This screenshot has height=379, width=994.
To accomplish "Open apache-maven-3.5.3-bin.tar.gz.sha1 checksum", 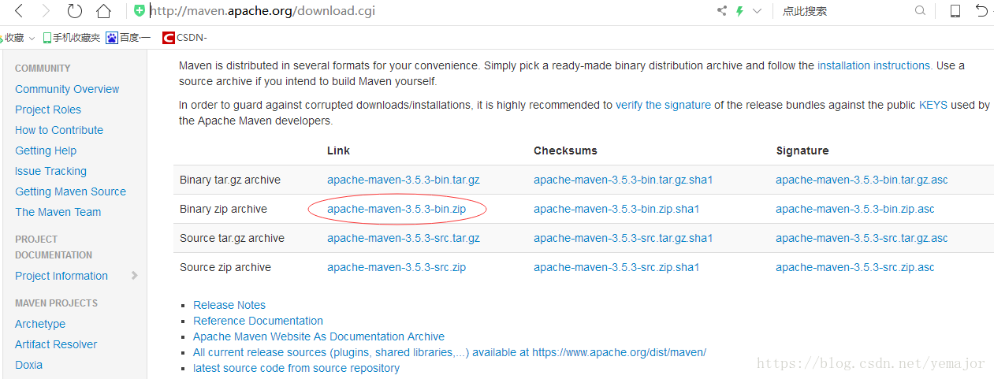I will pos(623,180).
